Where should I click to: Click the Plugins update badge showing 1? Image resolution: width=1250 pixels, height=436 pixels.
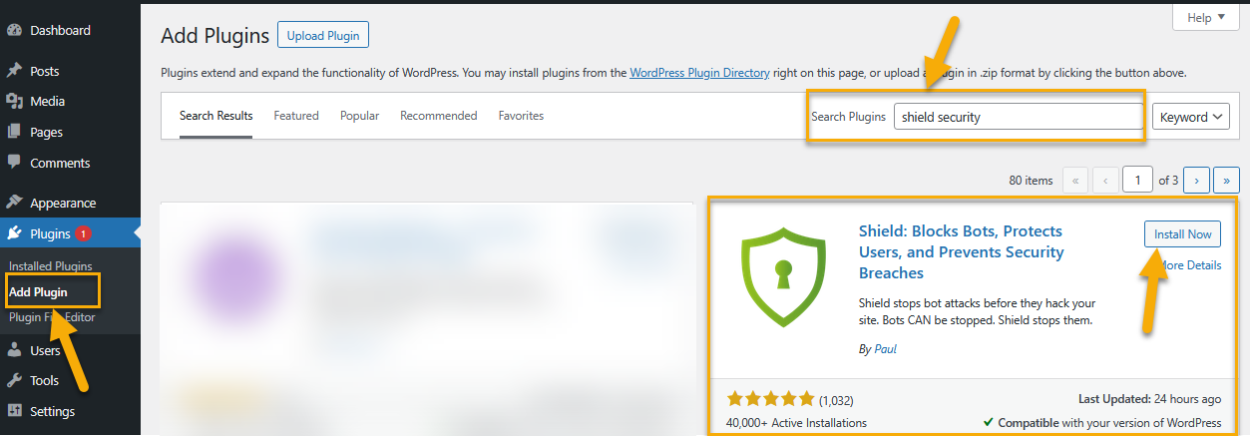click(84, 233)
